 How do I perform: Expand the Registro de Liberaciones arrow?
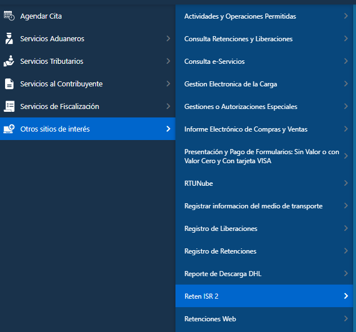(x=345, y=228)
